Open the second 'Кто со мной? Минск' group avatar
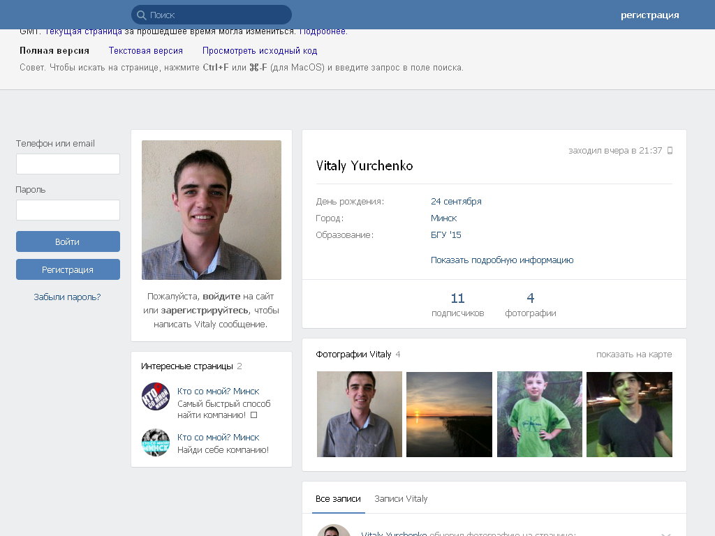The height and width of the screenshot is (536, 715). tap(156, 442)
